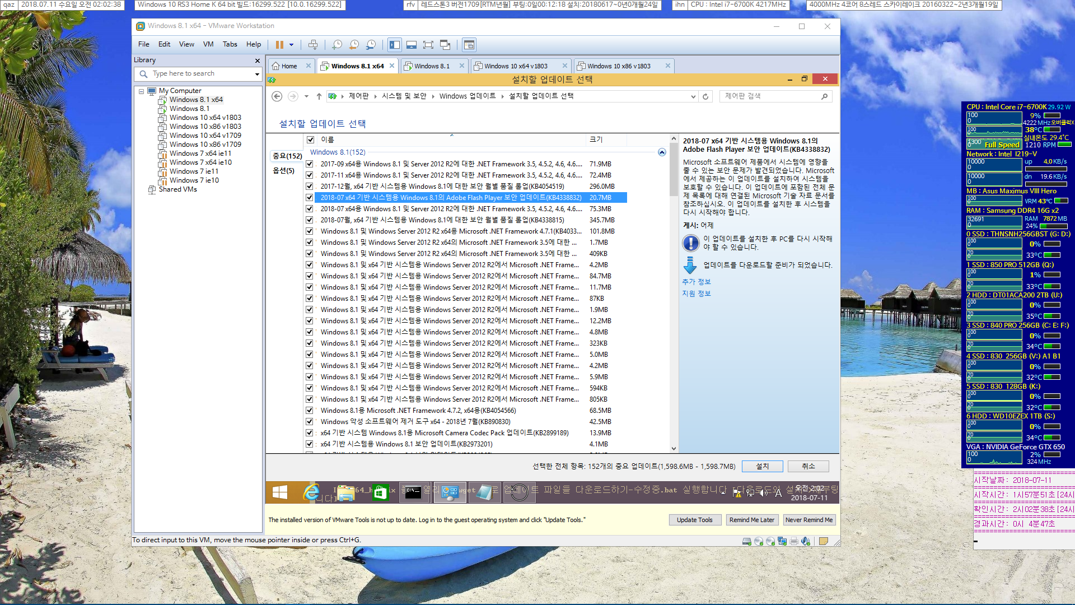Click the Take Snapshot clock icon

click(337, 45)
